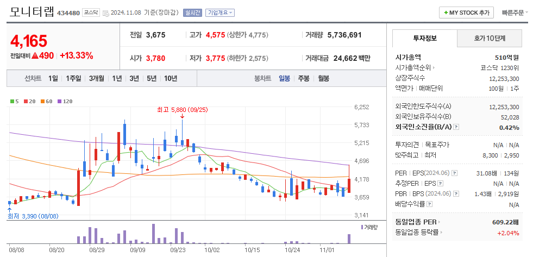The image size is (533, 257).
Task: Click the help icon next to BPS (2024.06)
Action: [x=456, y=194]
